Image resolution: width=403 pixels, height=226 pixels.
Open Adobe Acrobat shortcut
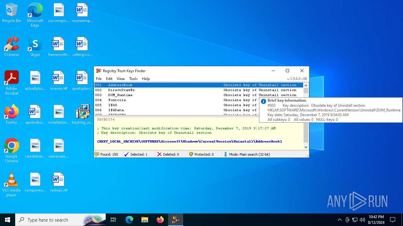click(12, 83)
